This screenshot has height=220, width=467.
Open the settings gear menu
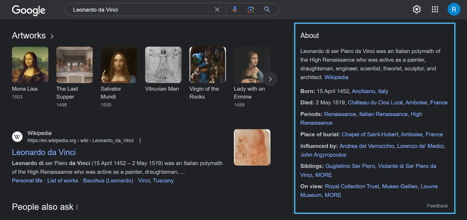click(417, 10)
